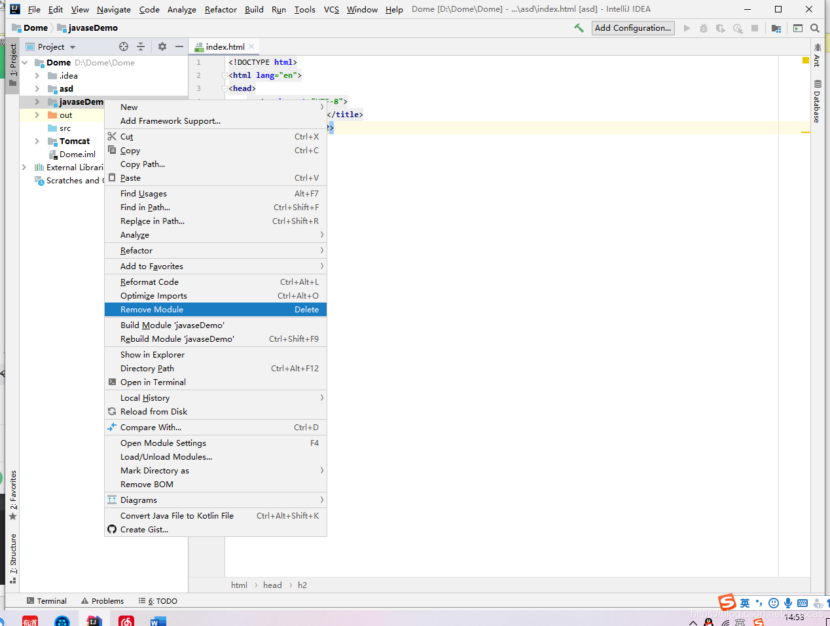Choose Copy Path... from context menu
This screenshot has height=626, width=830.
point(215,164)
